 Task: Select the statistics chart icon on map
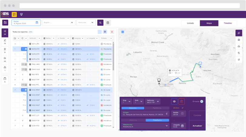click(x=239, y=40)
